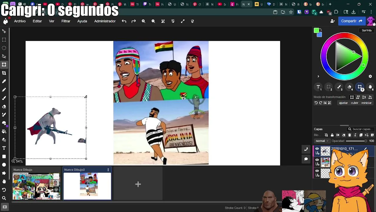Open the Archivo menu
This screenshot has width=376, height=212.
(x=20, y=21)
